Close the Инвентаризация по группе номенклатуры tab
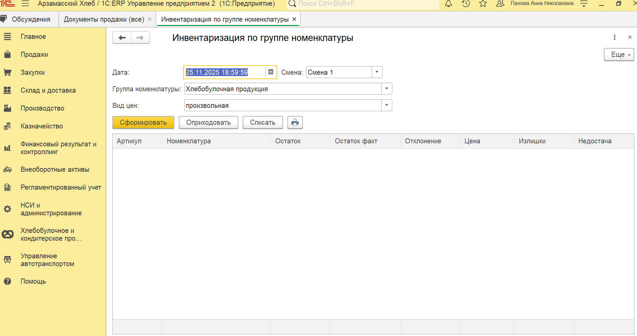This screenshot has width=637, height=336. click(294, 19)
